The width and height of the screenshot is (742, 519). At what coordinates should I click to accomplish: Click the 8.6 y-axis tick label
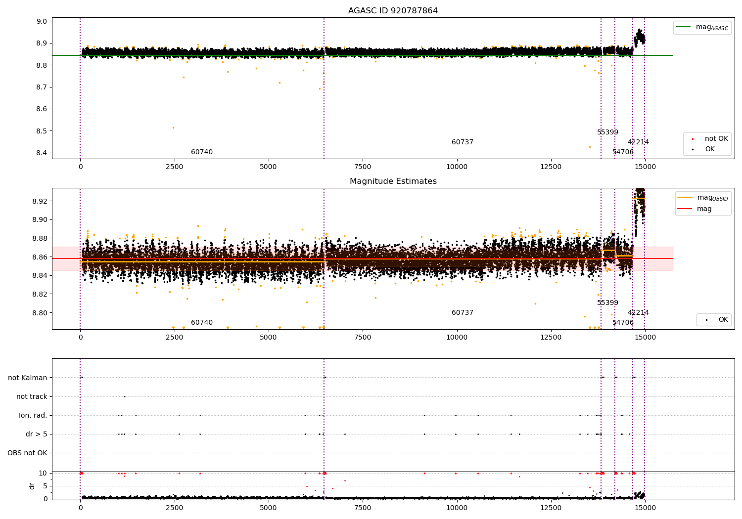point(42,109)
